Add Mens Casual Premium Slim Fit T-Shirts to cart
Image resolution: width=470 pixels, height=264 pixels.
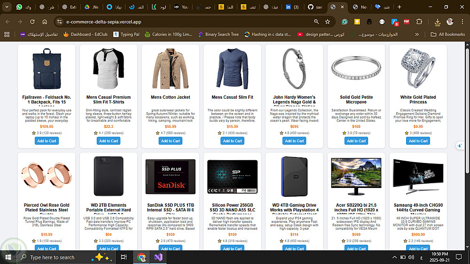[109, 141]
